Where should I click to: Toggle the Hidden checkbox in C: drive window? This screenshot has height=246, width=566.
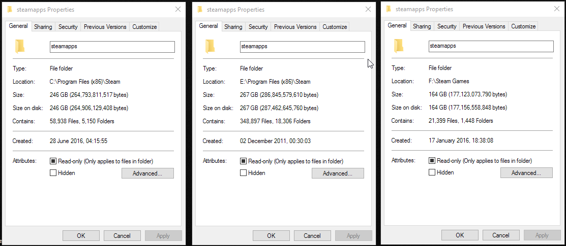(x=53, y=173)
